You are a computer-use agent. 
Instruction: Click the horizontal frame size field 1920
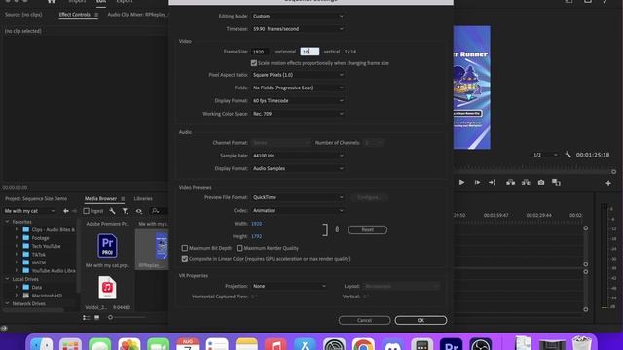260,52
